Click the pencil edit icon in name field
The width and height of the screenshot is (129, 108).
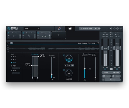39,28
